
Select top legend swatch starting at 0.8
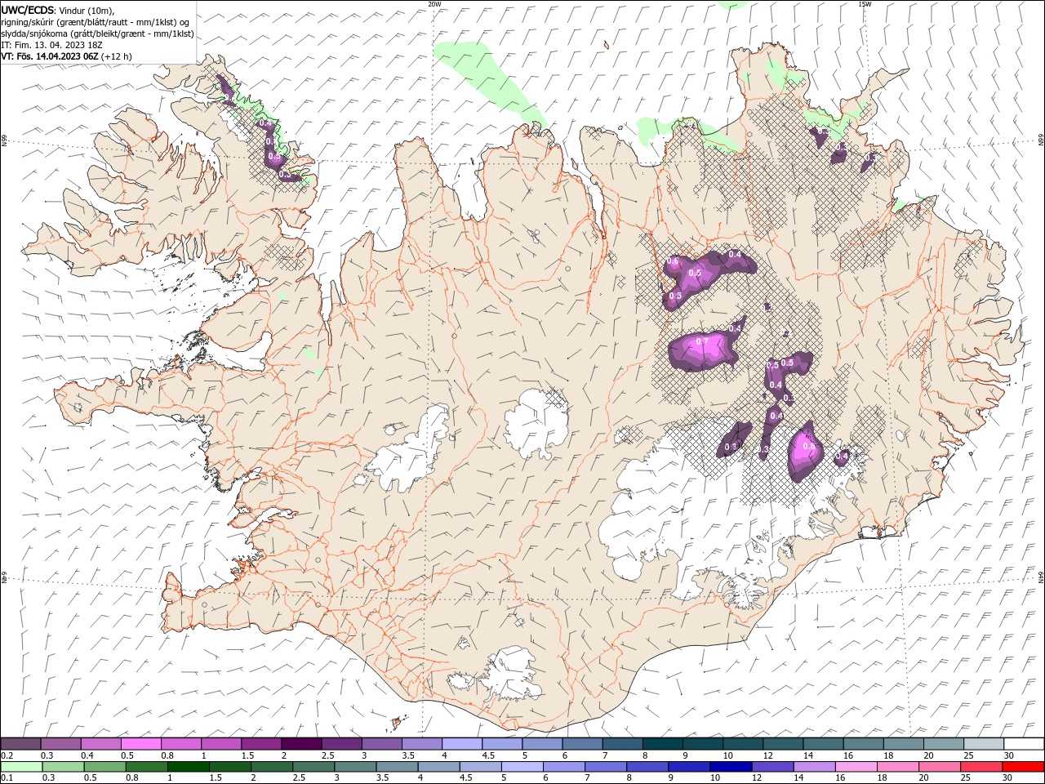coord(180,743)
